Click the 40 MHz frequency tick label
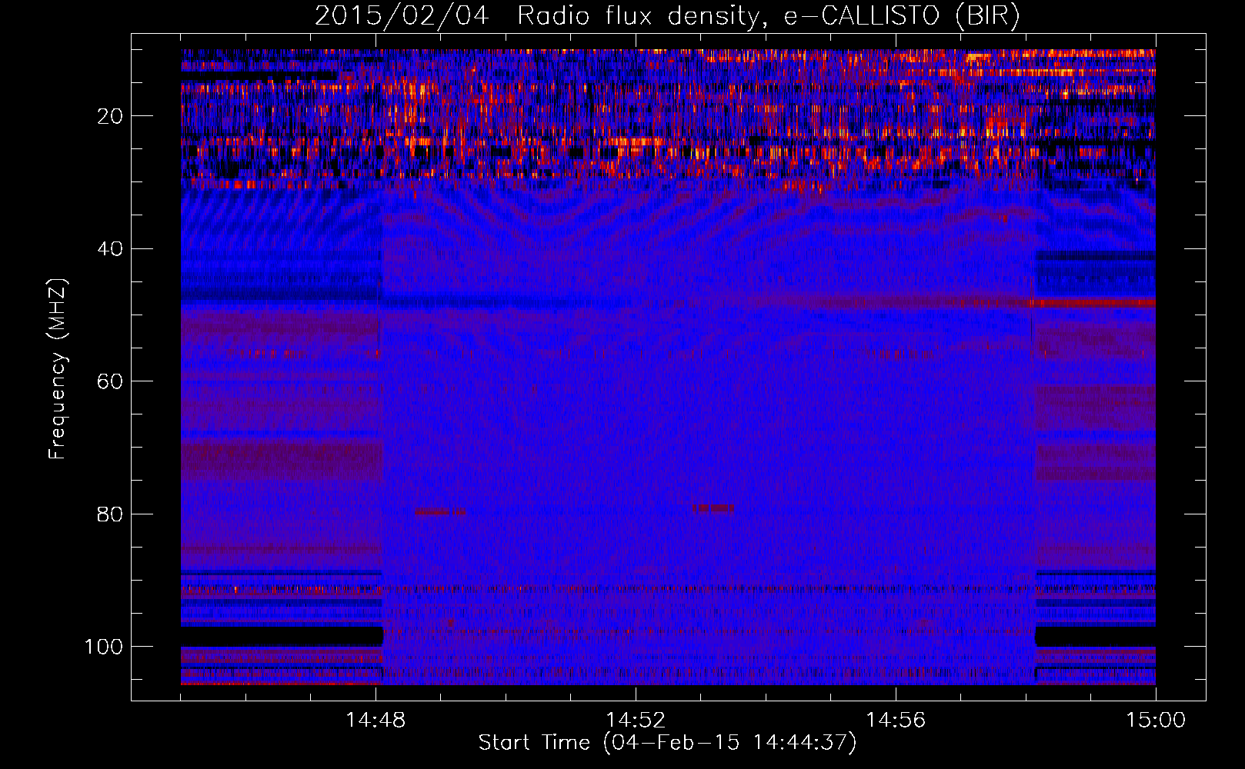Viewport: 1245px width, 769px height. (x=111, y=249)
